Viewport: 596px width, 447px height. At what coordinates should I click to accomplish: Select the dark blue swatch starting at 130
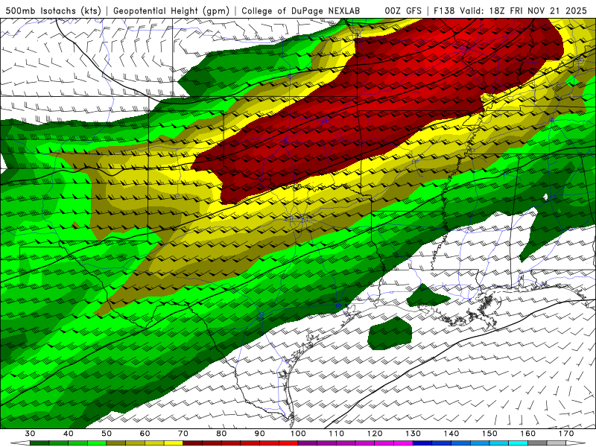click(422, 443)
